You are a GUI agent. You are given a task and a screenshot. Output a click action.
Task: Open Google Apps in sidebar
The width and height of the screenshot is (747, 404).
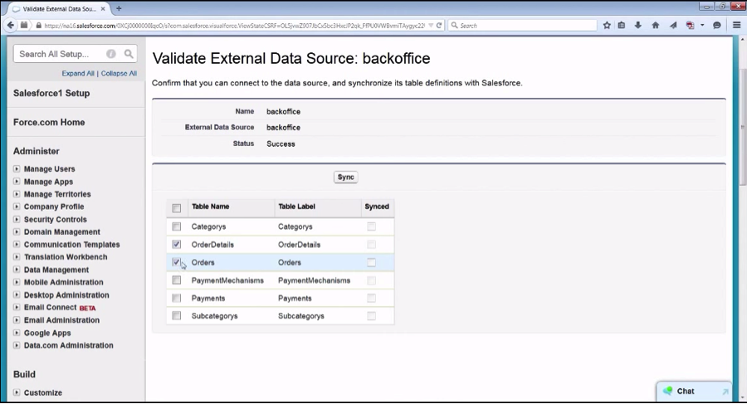coord(47,333)
